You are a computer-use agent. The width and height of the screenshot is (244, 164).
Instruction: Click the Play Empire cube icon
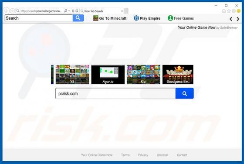click(136, 18)
